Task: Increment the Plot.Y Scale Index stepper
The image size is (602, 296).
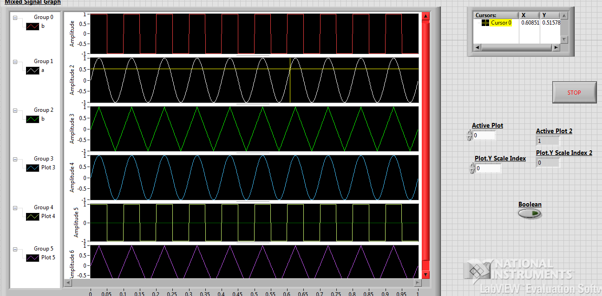Action: pyautogui.click(x=473, y=166)
